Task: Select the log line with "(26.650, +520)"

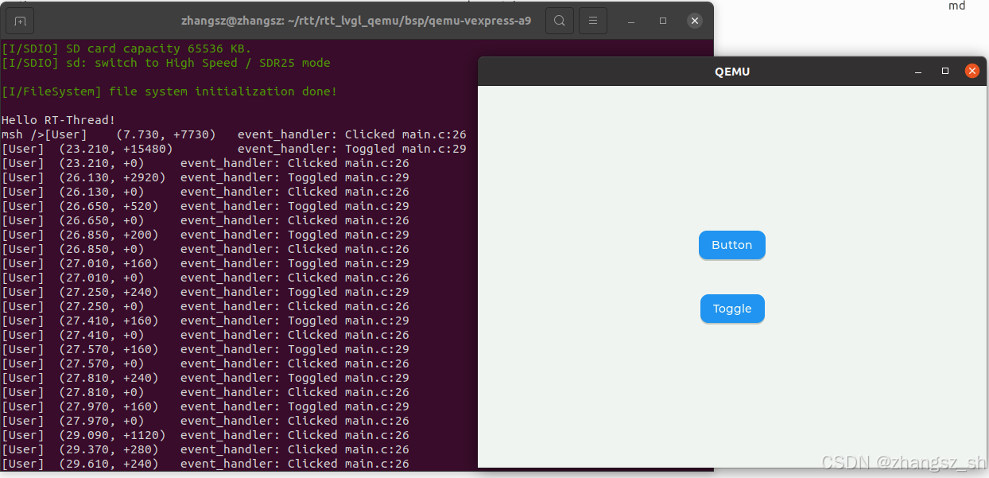Action: [x=205, y=206]
